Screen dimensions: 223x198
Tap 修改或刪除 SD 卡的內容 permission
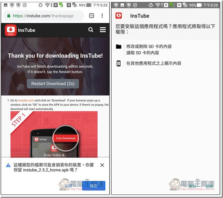click(x=149, y=46)
